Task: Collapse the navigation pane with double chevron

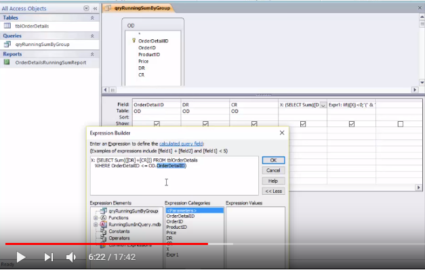Action: coord(95,9)
